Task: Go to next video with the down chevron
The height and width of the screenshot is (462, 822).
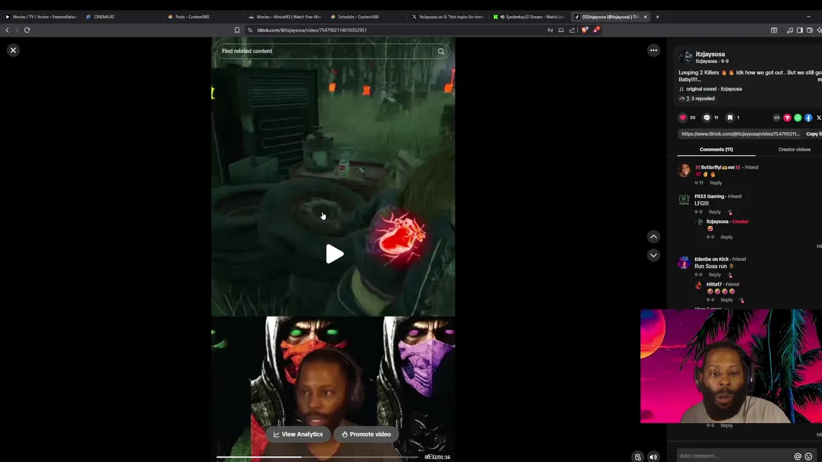Action: point(653,255)
